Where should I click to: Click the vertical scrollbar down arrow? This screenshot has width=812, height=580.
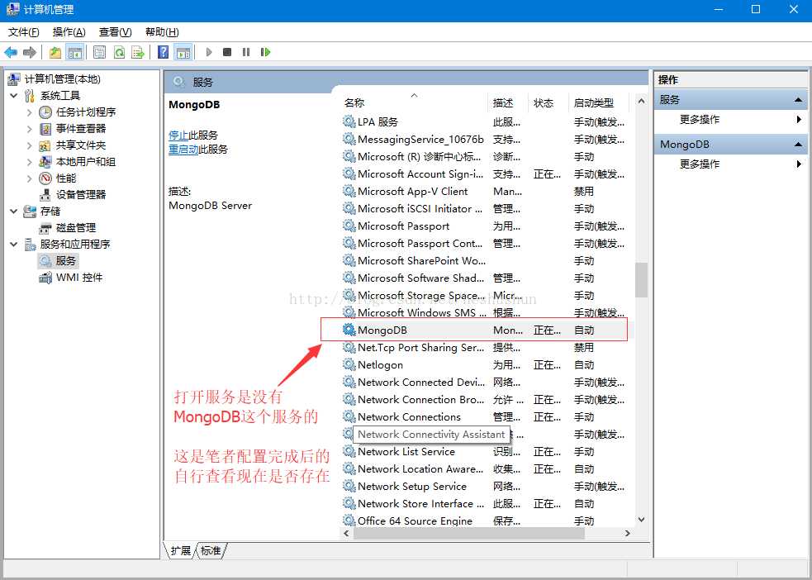[x=641, y=520]
